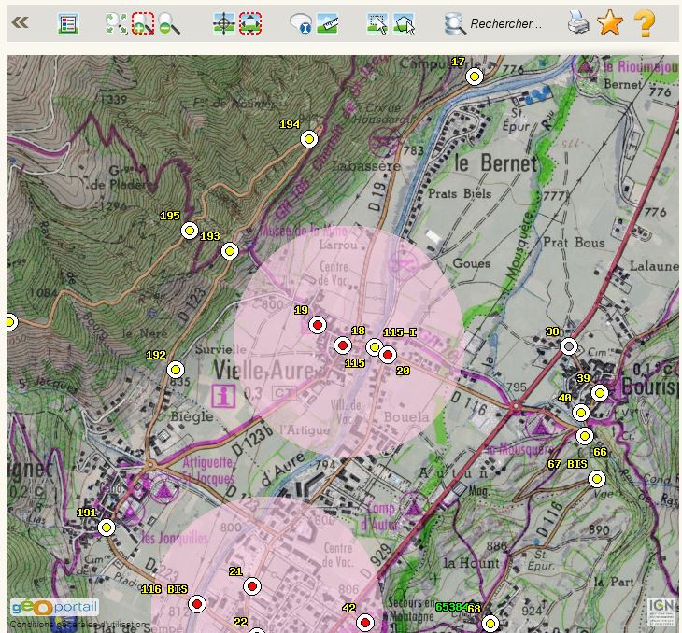Select yellow point marker 194
This screenshot has height=633, width=682.
309,139
